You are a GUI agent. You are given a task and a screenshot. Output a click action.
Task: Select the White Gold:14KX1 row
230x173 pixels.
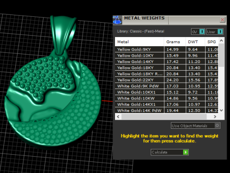(x=167, y=104)
